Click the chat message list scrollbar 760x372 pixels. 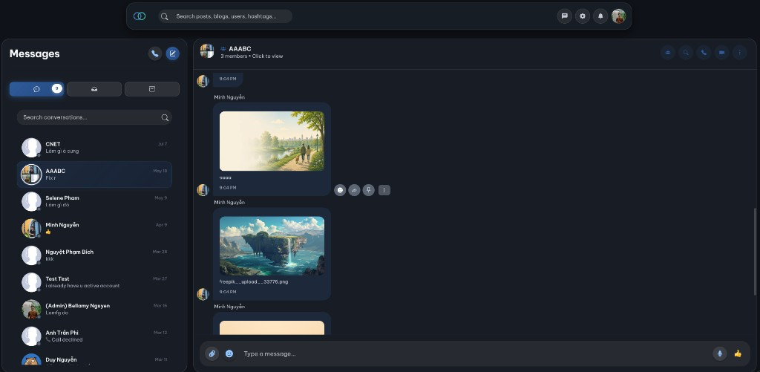click(x=755, y=252)
